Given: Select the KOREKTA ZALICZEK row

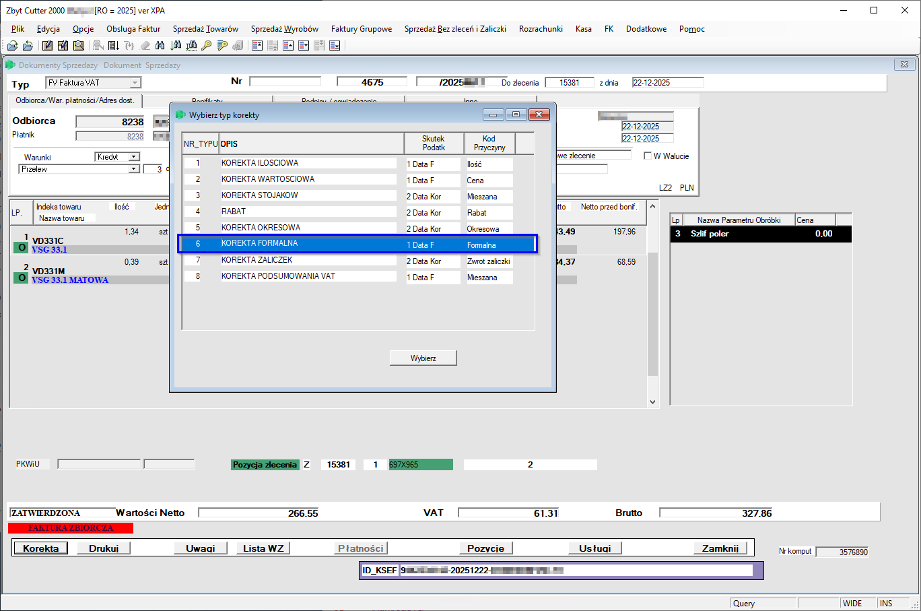Looking at the screenshot, I should tap(358, 260).
